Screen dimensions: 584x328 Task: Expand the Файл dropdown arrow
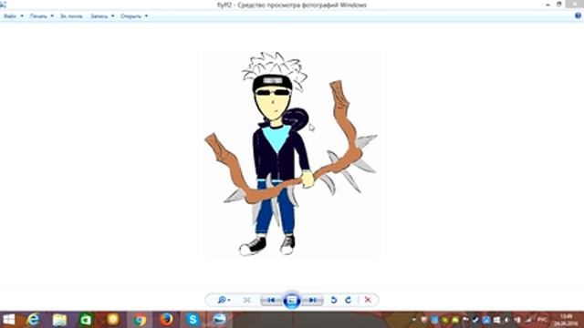coord(22,16)
